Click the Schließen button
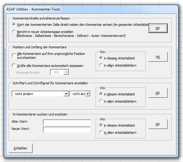The image size is (183, 162). 21,148
